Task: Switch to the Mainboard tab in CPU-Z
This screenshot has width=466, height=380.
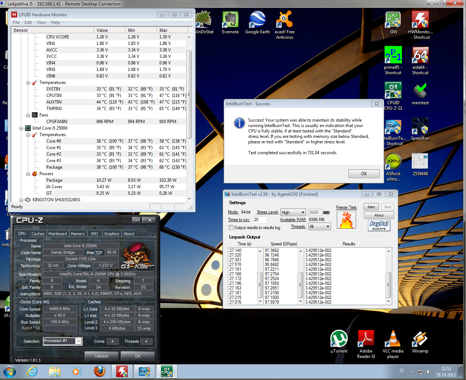Action: pyautogui.click(x=58, y=234)
